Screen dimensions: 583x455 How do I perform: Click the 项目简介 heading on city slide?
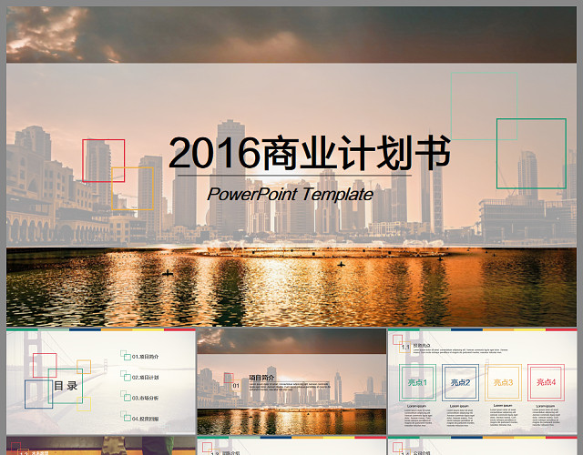pyautogui.click(x=261, y=378)
